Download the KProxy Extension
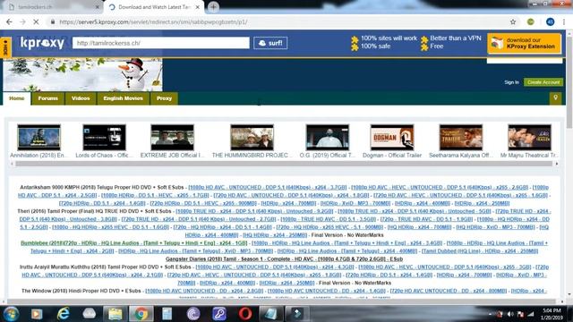Screen dimensions: 573x322 click(525, 43)
